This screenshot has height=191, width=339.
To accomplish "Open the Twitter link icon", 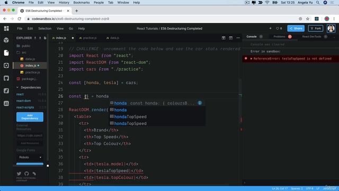I will click(19, 173).
